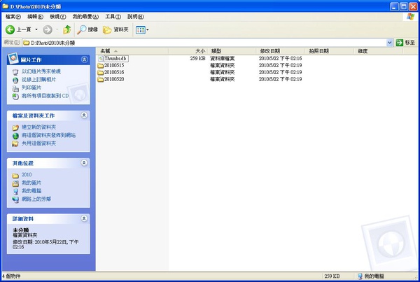Open the 檔案(F) menu
Screen dimensions: 420x282
point(13,17)
